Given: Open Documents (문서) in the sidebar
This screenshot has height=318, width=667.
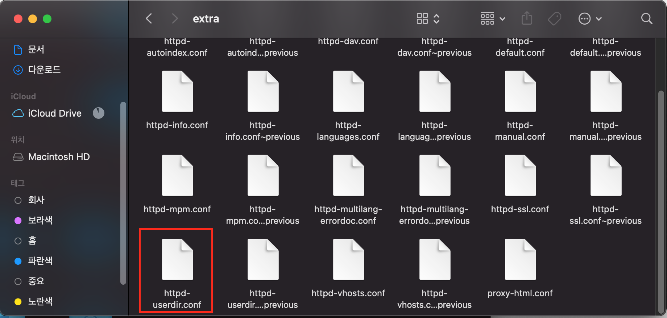Looking at the screenshot, I should click(29, 49).
